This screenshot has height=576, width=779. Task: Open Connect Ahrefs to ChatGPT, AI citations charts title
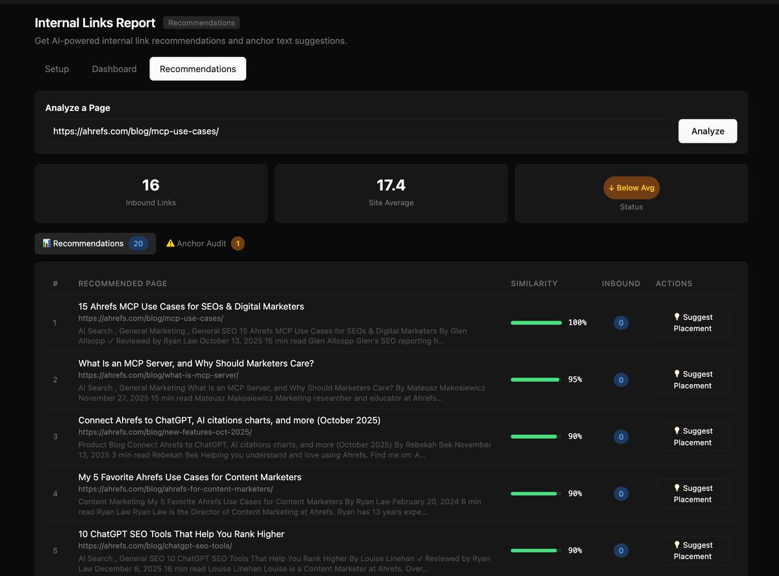click(x=230, y=420)
